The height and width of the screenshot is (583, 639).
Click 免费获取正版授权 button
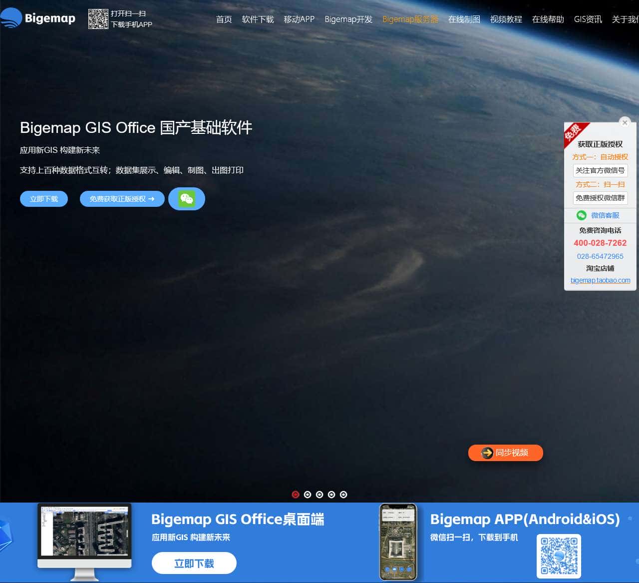coord(122,199)
